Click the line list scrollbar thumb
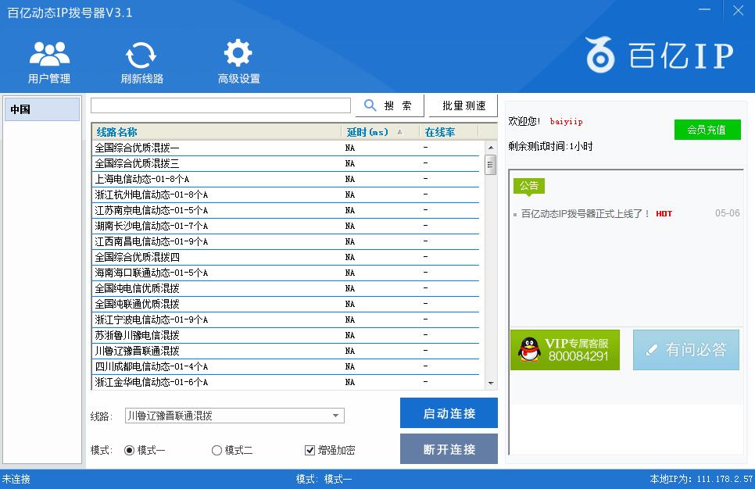Viewport: 755px width, 489px height. pos(491,165)
